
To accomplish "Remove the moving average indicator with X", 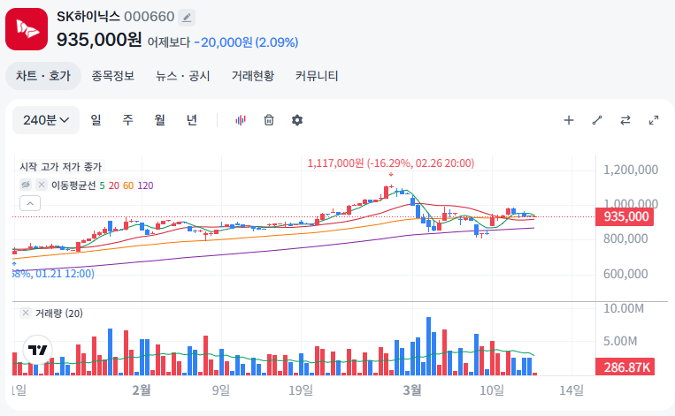I will coord(42,185).
